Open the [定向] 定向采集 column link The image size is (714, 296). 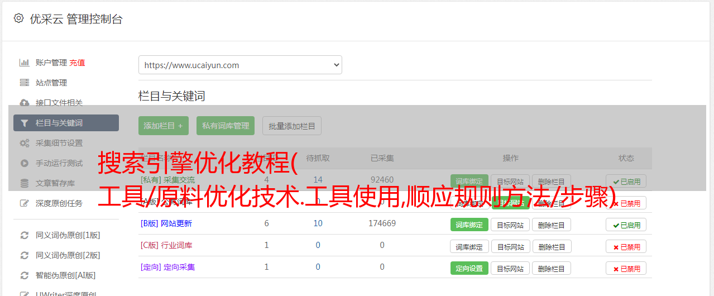click(167, 267)
